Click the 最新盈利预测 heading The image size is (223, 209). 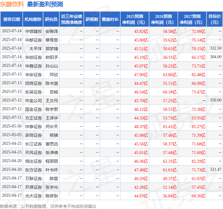pos(45,4)
